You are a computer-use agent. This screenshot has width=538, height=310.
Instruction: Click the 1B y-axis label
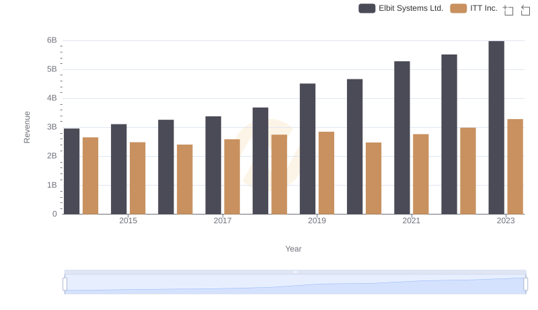pos(52,185)
